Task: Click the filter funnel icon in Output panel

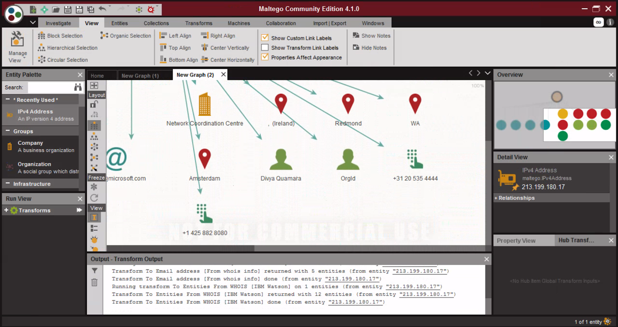Action: pos(94,271)
